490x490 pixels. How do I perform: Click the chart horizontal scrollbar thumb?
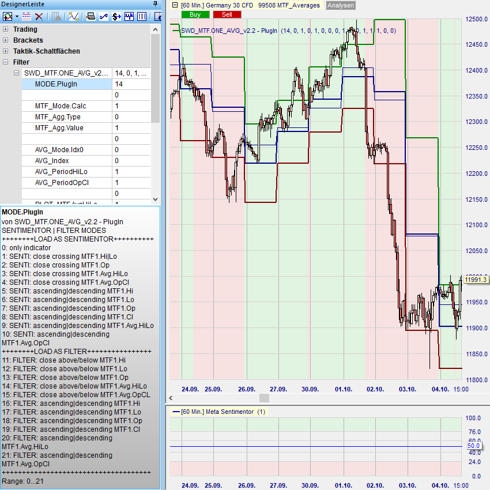[265, 398]
